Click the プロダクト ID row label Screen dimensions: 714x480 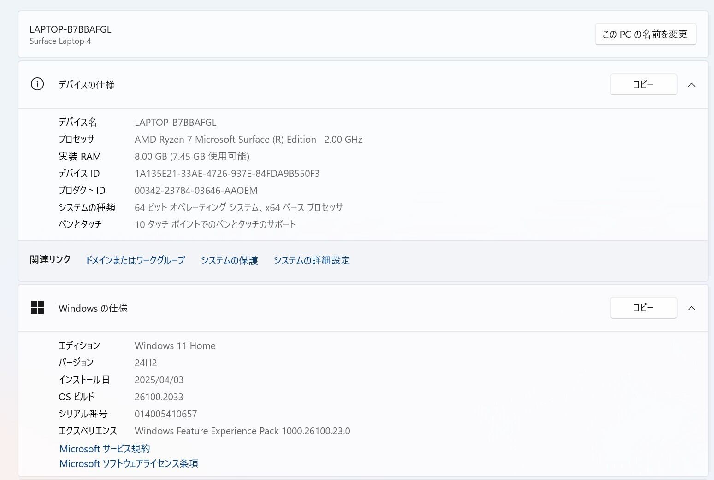pos(82,191)
